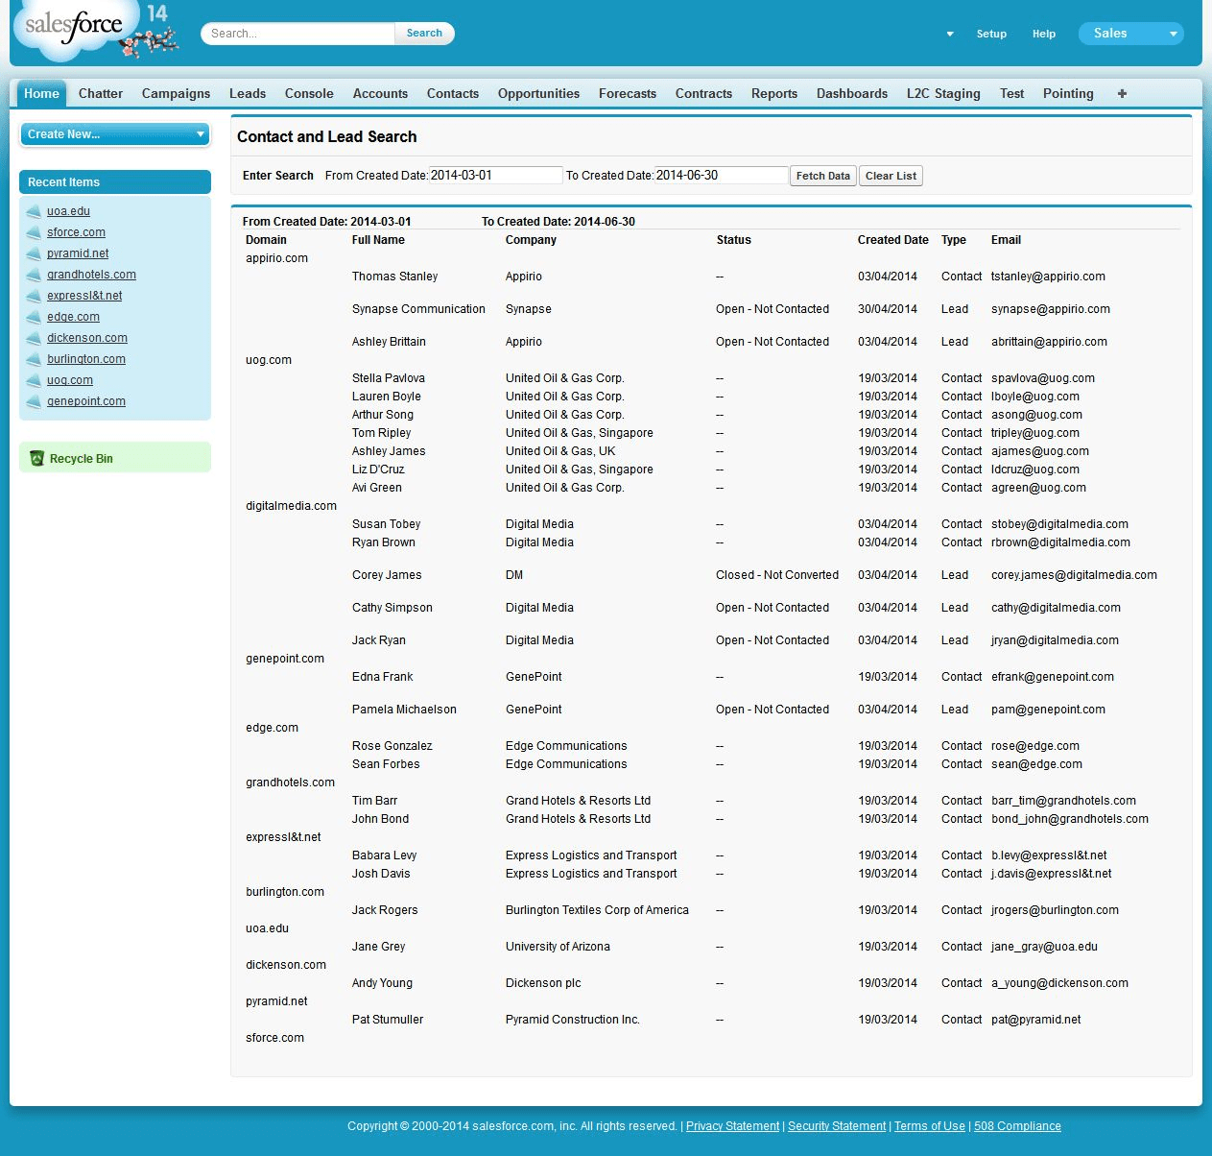Screen dimensions: 1212x1156
Task: Switch to the L2C Staging tab
Action: pos(943,93)
